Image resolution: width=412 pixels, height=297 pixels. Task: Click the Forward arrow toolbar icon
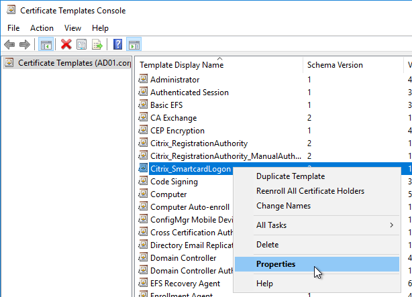pos(25,44)
